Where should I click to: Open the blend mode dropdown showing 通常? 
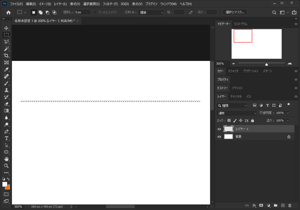point(236,113)
